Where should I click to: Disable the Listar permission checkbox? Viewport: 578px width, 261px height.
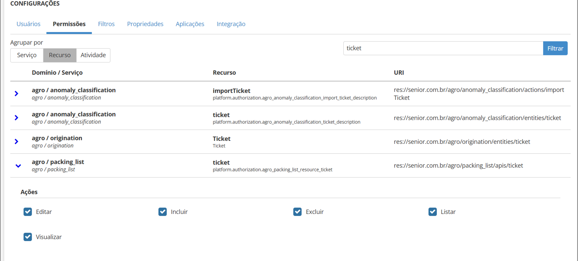(x=432, y=212)
